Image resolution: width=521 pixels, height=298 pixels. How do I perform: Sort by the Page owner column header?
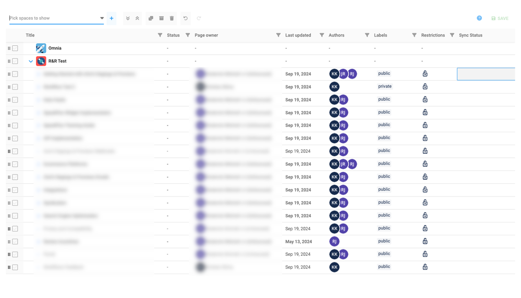(207, 35)
